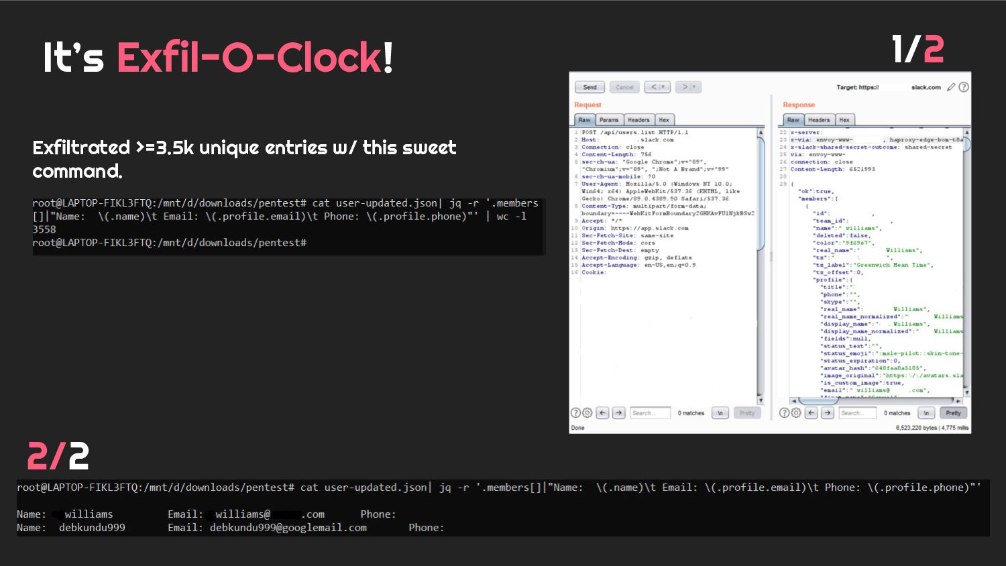
Task: Click next match arrow below Response pane
Action: [828, 413]
